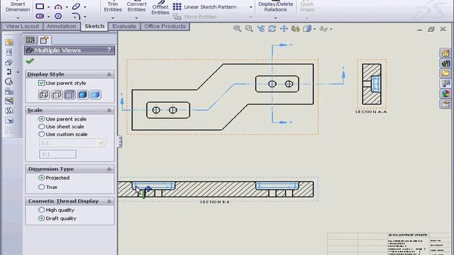
Task: Select Hidden Lines Visible display style
Action: (57, 94)
